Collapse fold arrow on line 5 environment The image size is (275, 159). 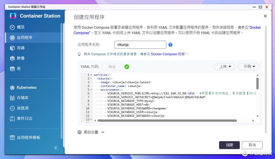(x=91, y=90)
